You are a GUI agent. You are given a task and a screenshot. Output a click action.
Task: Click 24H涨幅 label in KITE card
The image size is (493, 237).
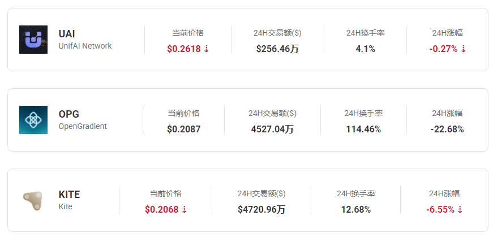tap(444, 193)
